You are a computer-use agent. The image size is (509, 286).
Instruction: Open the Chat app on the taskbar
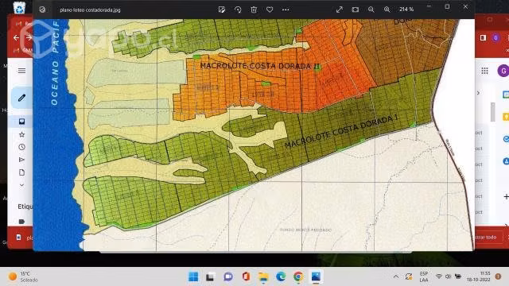(228, 276)
